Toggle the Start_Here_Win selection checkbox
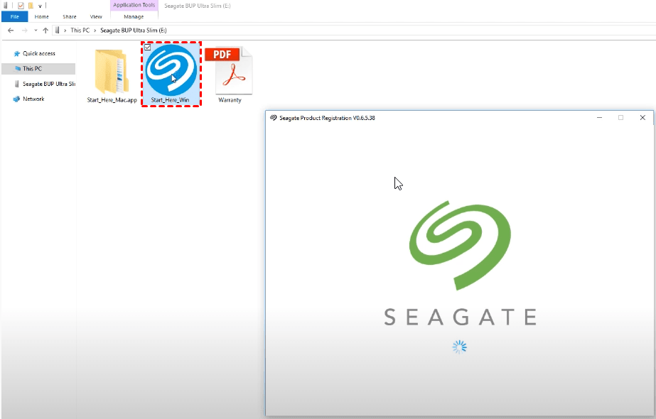This screenshot has width=656, height=419. click(x=148, y=48)
